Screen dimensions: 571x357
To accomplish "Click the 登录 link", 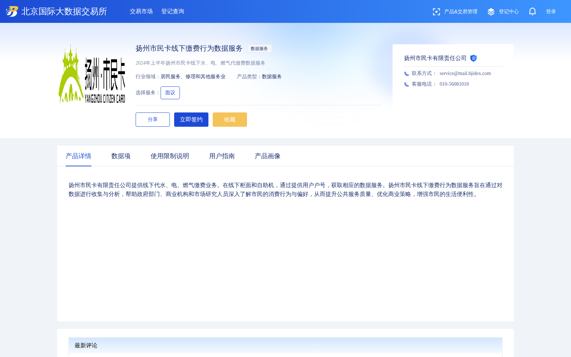I will 551,12.
